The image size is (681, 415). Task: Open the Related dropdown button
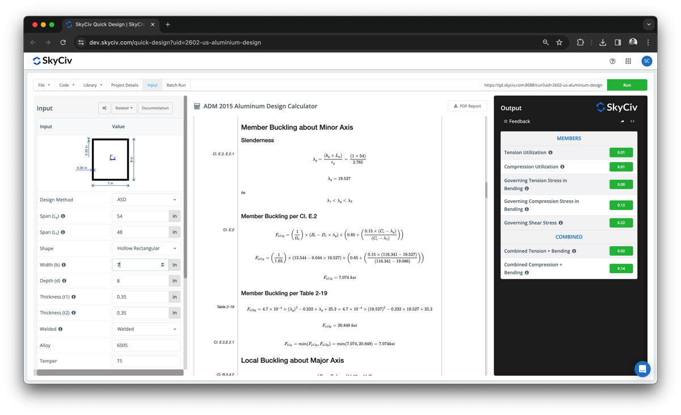point(124,108)
